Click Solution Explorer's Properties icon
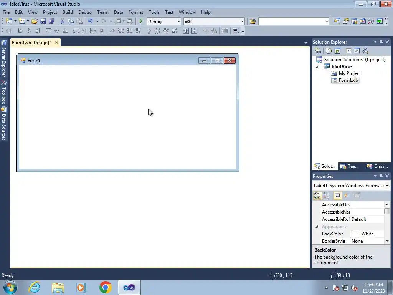393x295 pixels. 318,51
